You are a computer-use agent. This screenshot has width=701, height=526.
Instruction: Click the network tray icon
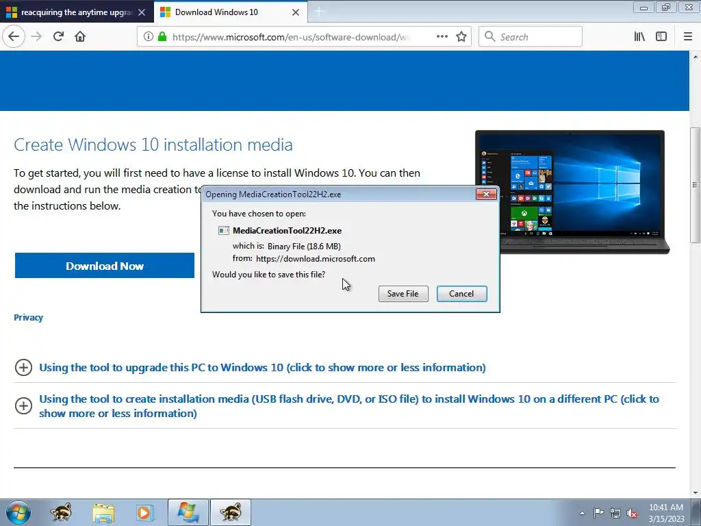pos(615,513)
